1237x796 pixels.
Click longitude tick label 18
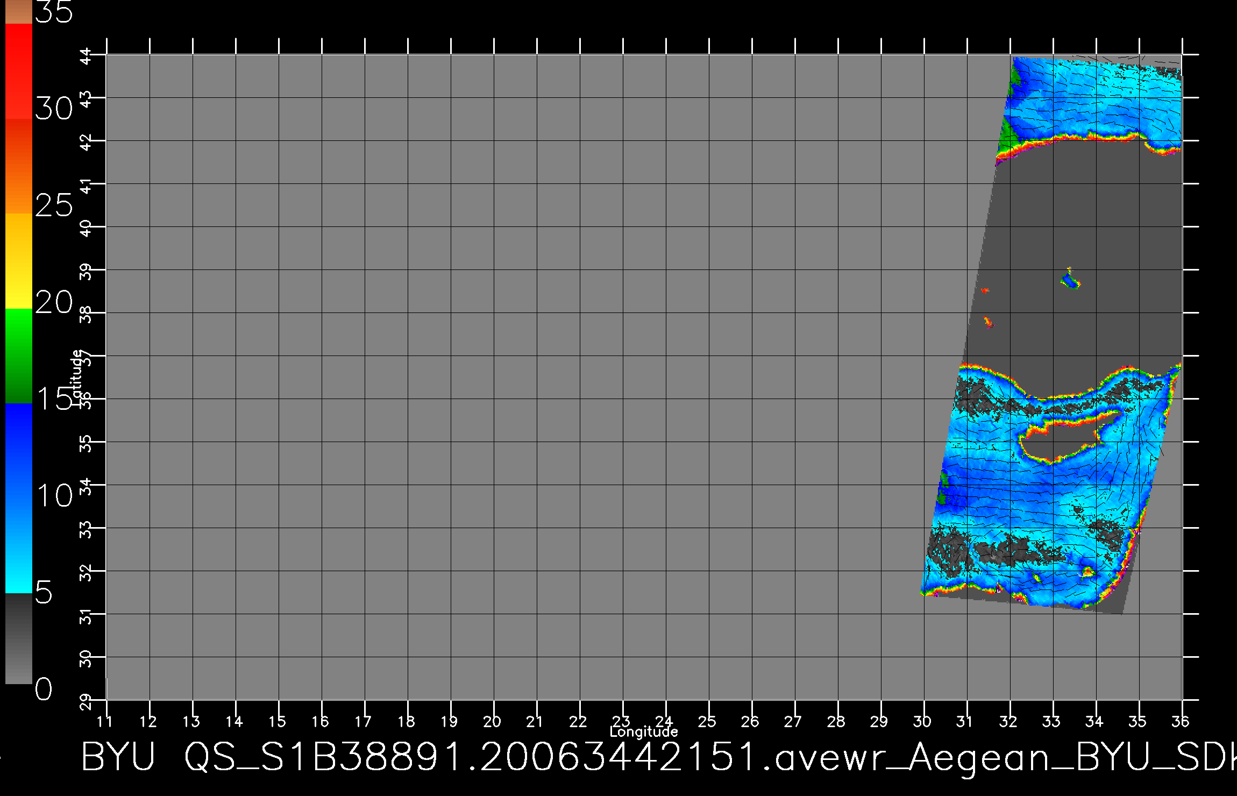tap(406, 721)
